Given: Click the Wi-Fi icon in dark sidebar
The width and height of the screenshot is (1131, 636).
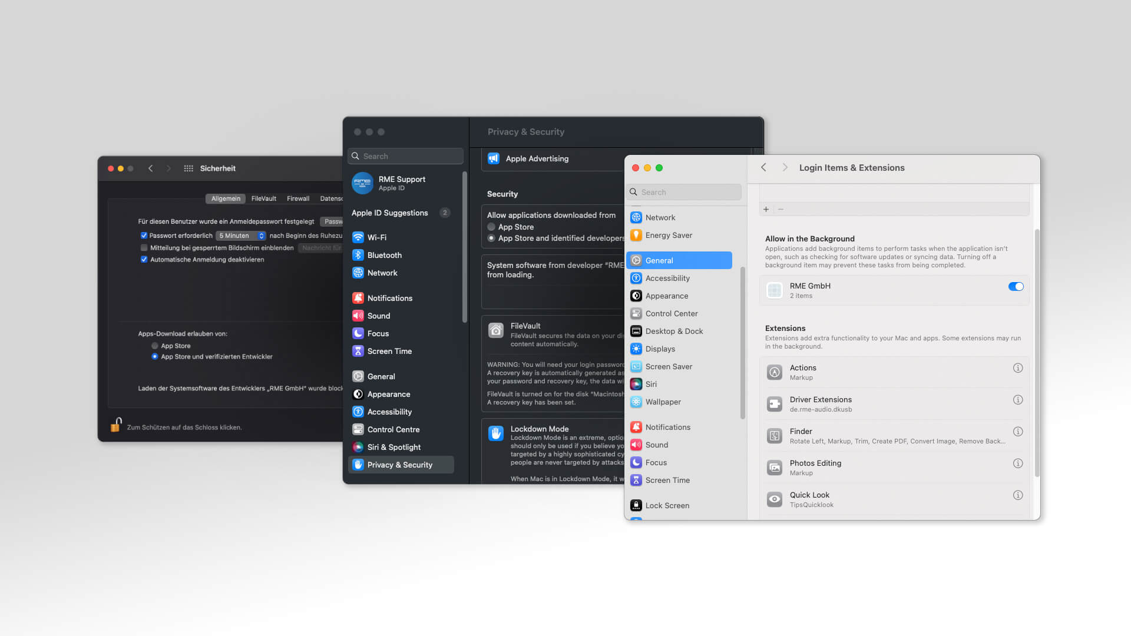Looking at the screenshot, I should click(x=358, y=237).
